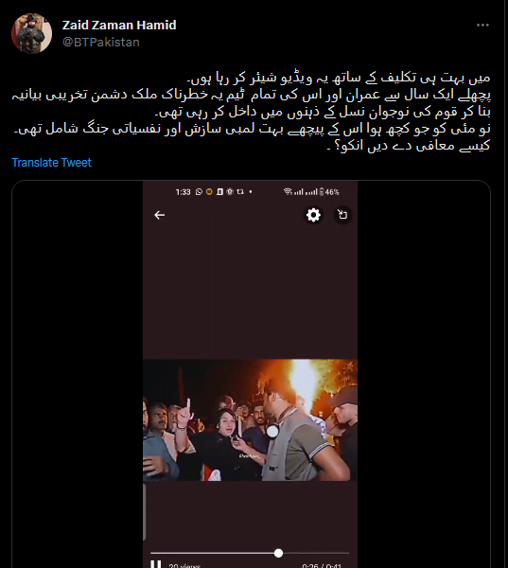
Task: Click the picture-in-picture icon beside the gear
Action: (x=342, y=215)
